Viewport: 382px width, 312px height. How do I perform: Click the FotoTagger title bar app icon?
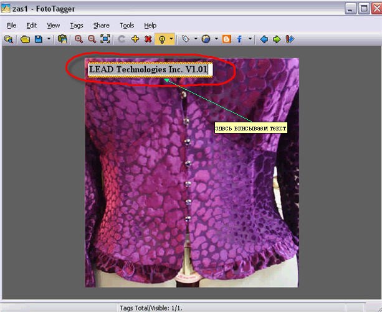(x=6, y=9)
